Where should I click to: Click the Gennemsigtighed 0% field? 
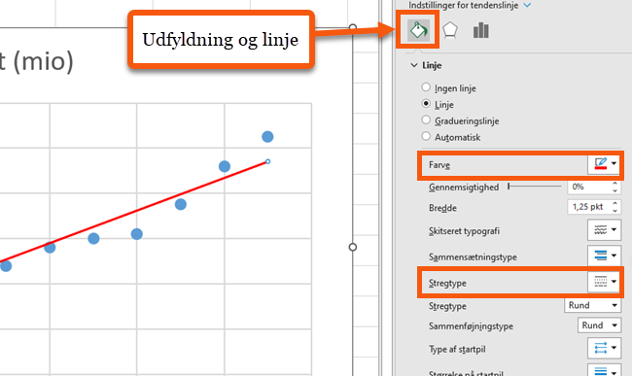589,187
